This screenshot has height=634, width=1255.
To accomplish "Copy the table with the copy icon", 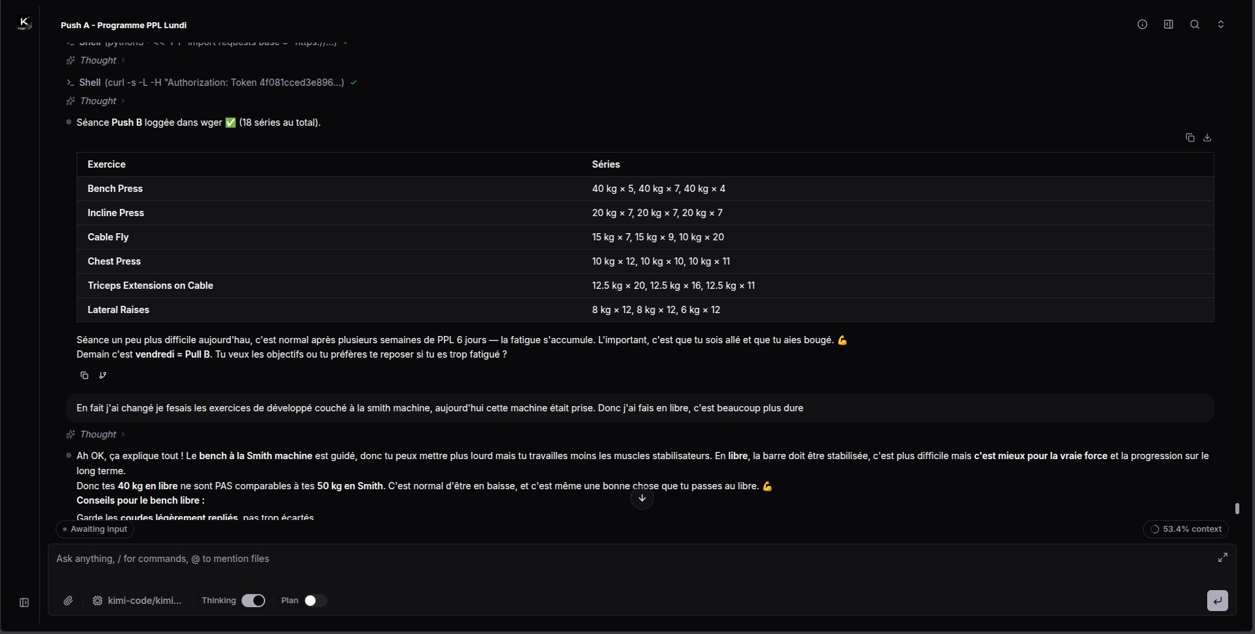I will pos(1190,138).
